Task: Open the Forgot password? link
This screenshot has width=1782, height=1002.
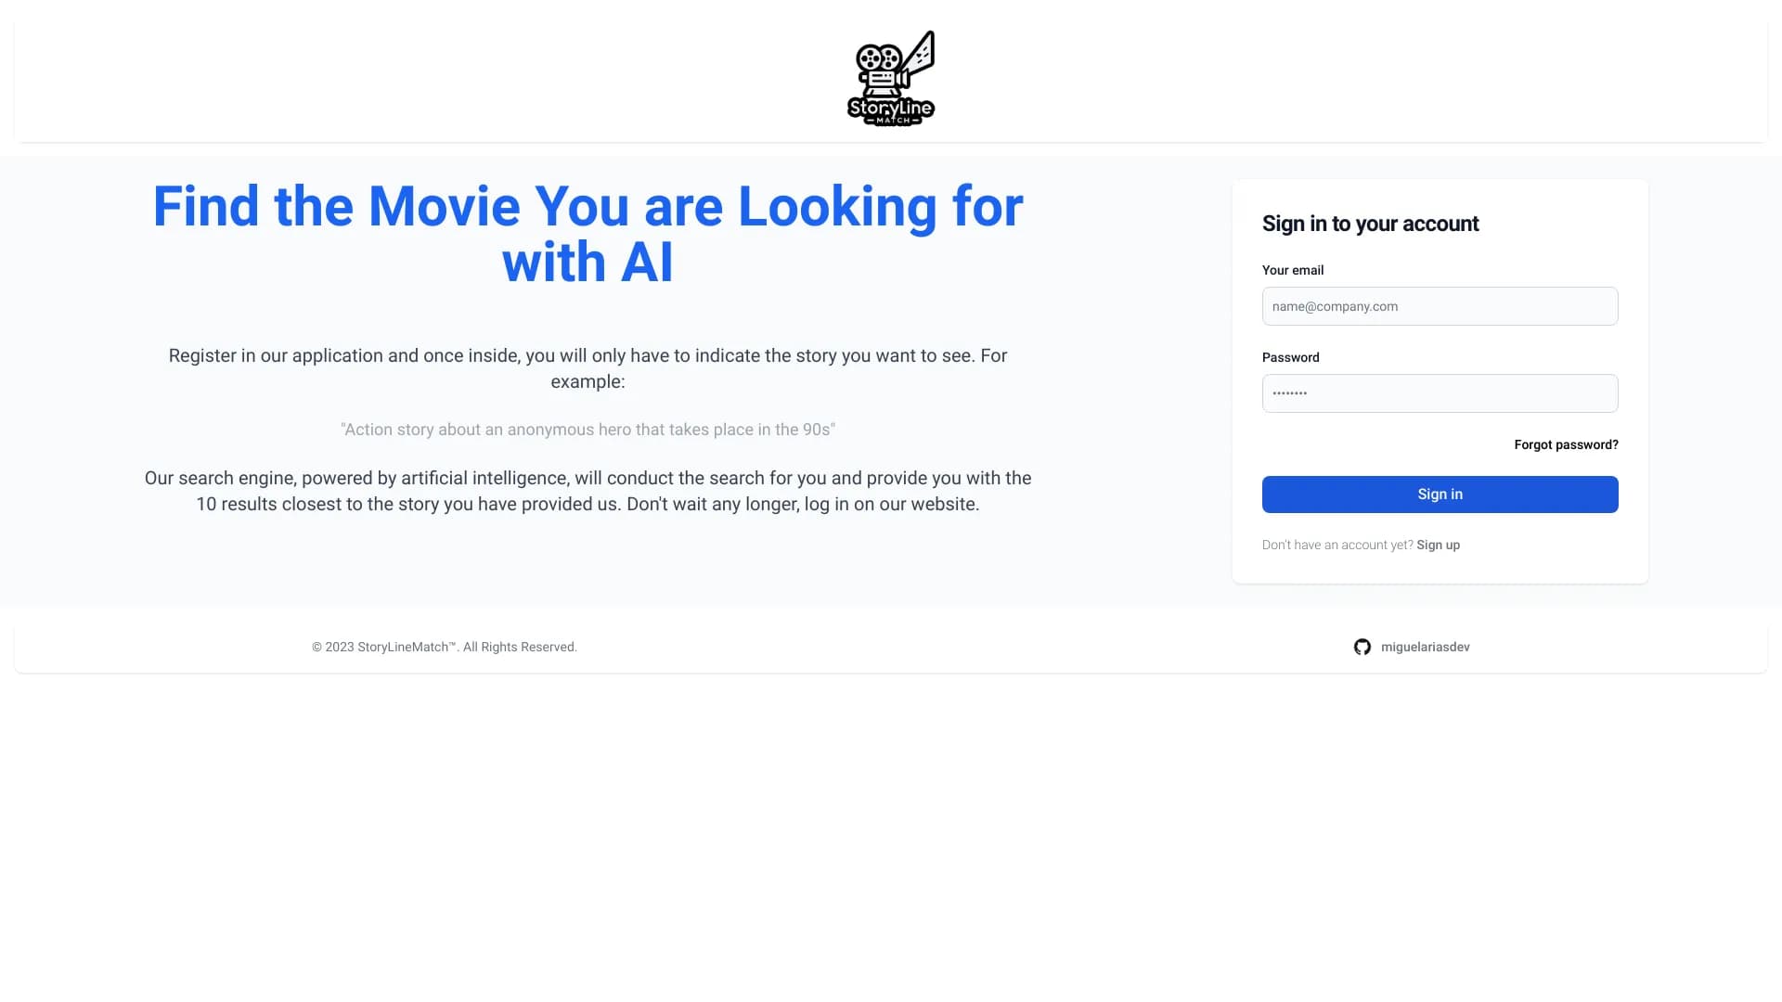Action: [x=1566, y=444]
